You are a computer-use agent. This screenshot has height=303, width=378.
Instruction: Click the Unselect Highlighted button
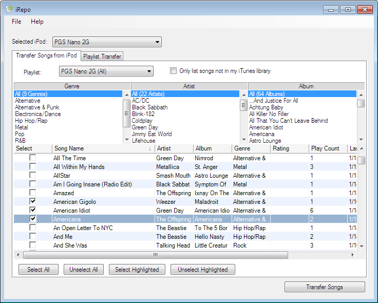click(x=203, y=270)
